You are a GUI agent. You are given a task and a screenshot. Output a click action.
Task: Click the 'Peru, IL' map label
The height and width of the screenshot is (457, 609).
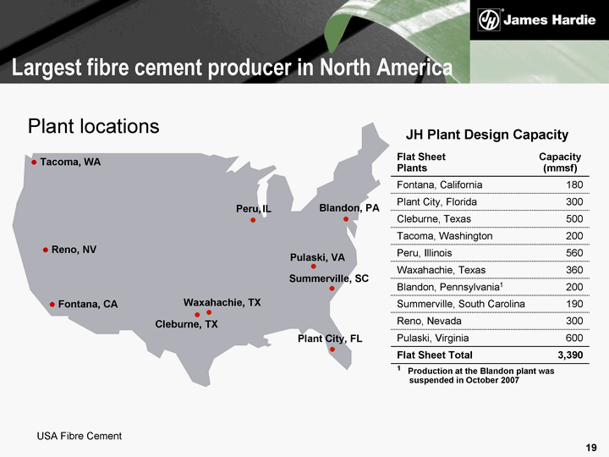(254, 209)
